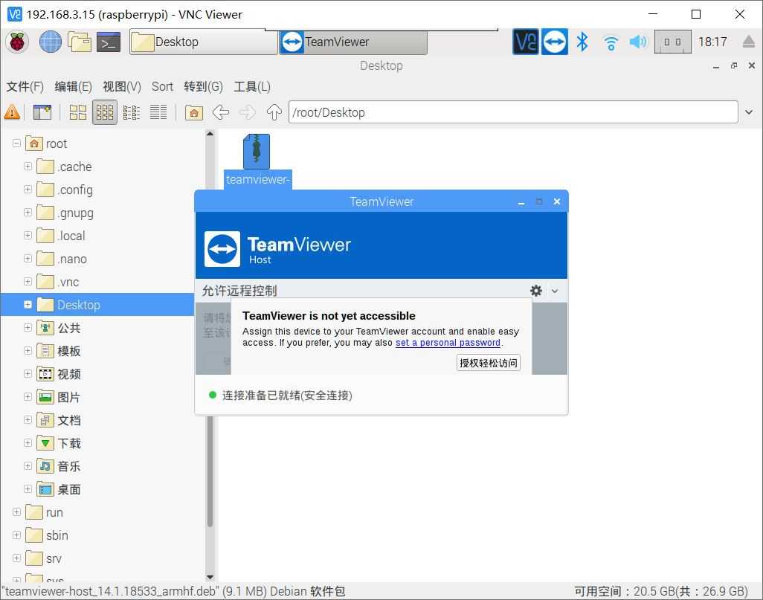Open the 视图(V) menu
The image size is (763, 600).
pos(122,87)
